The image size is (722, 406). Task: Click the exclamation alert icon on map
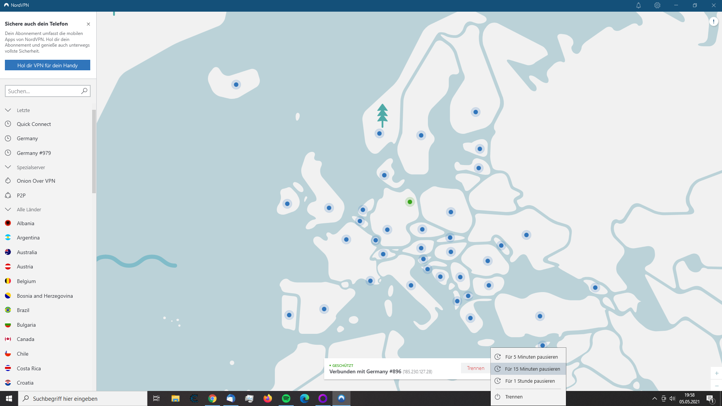[x=713, y=21]
